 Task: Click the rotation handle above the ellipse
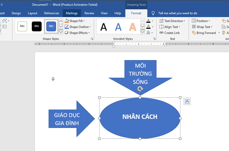click(140, 89)
